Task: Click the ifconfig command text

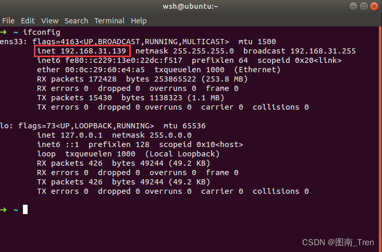Action: click(x=41, y=32)
